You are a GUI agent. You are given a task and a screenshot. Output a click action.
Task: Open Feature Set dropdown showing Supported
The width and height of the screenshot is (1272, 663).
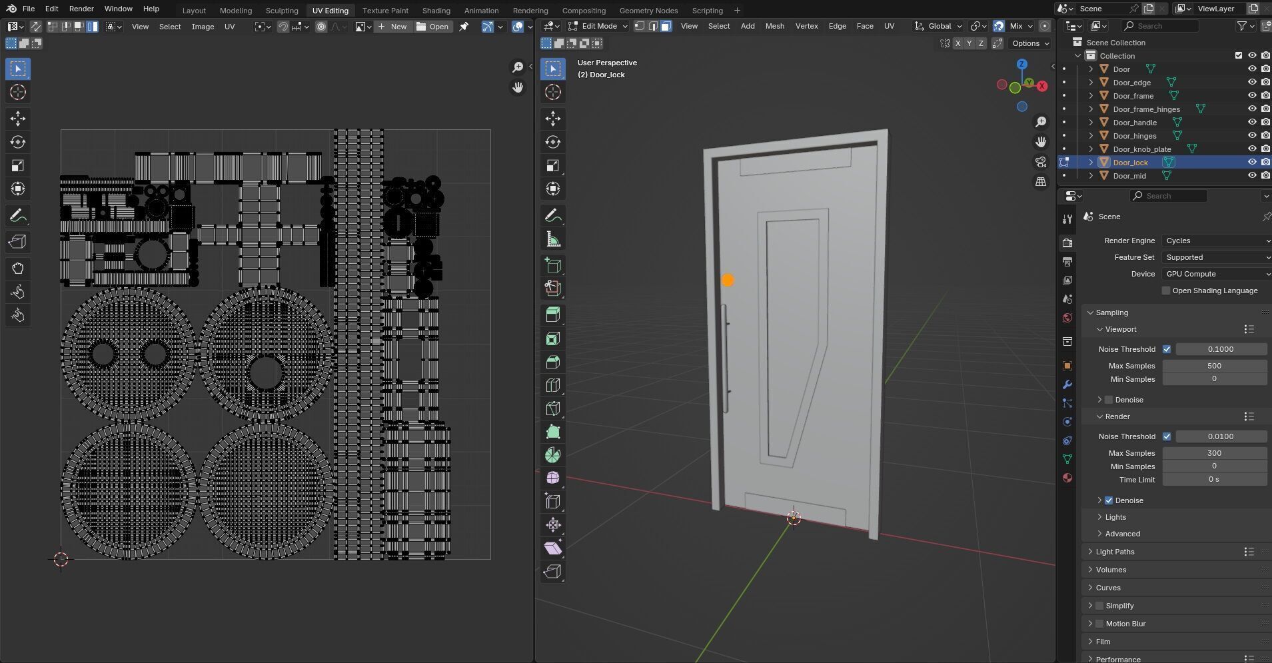pyautogui.click(x=1216, y=257)
